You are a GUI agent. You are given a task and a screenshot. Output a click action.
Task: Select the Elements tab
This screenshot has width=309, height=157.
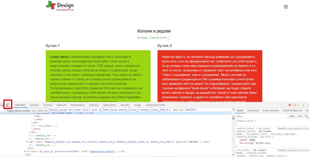coord(20,105)
